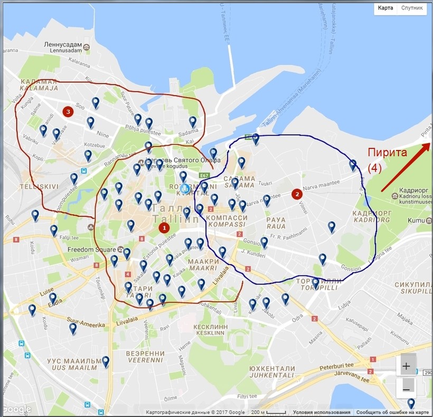Zoom in with the plus button
Viewport: 433px width, 417px height.
(406, 366)
